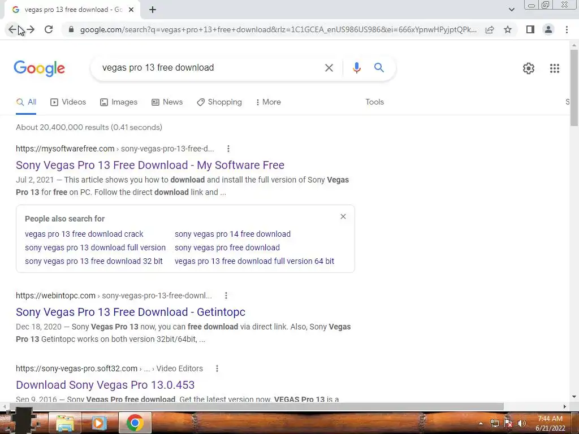Click the horizontal scroll right arrow
579x434 pixels.
point(565,406)
